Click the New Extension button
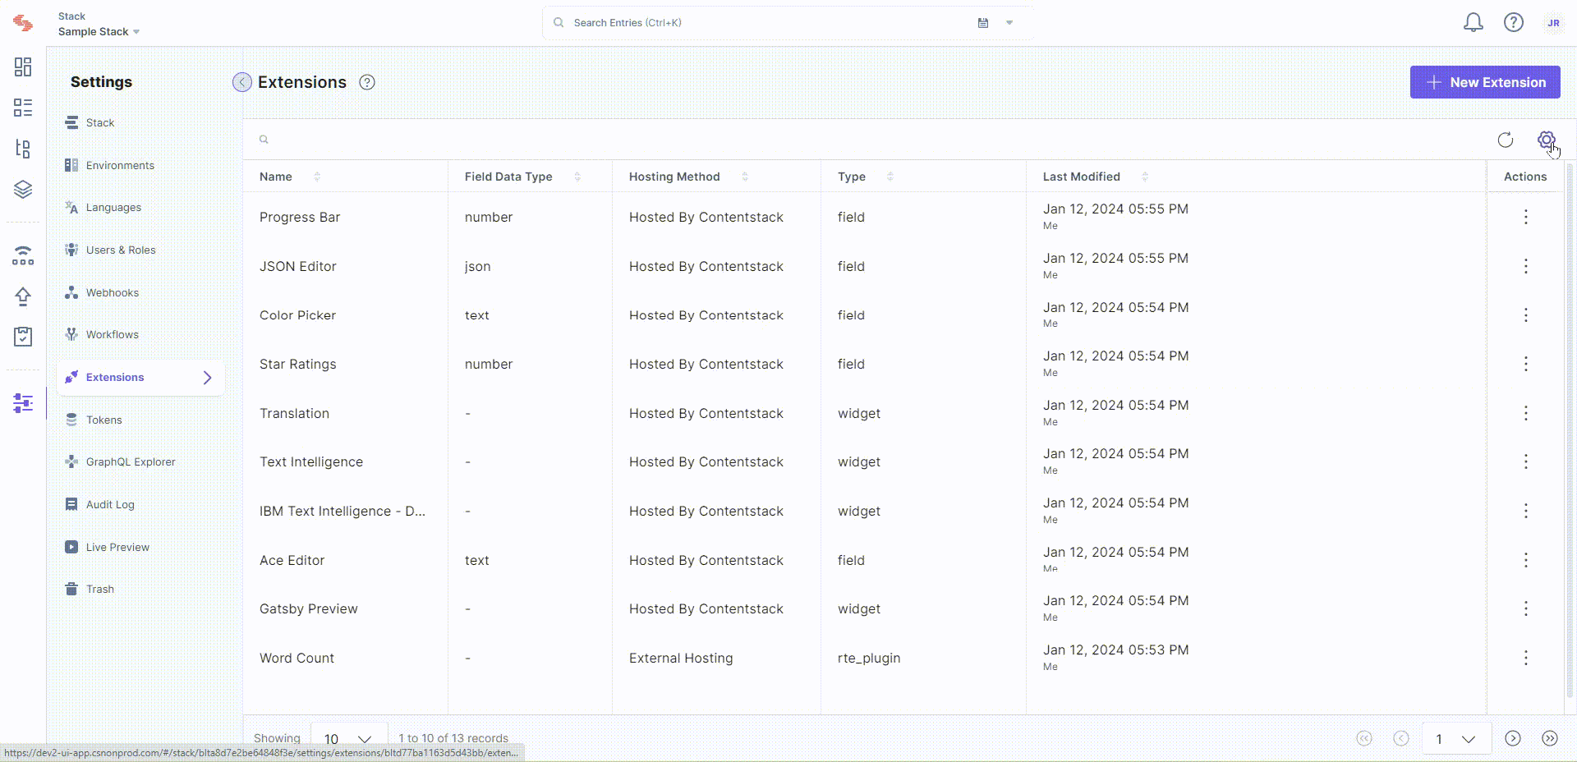The height and width of the screenshot is (762, 1577). (x=1485, y=82)
